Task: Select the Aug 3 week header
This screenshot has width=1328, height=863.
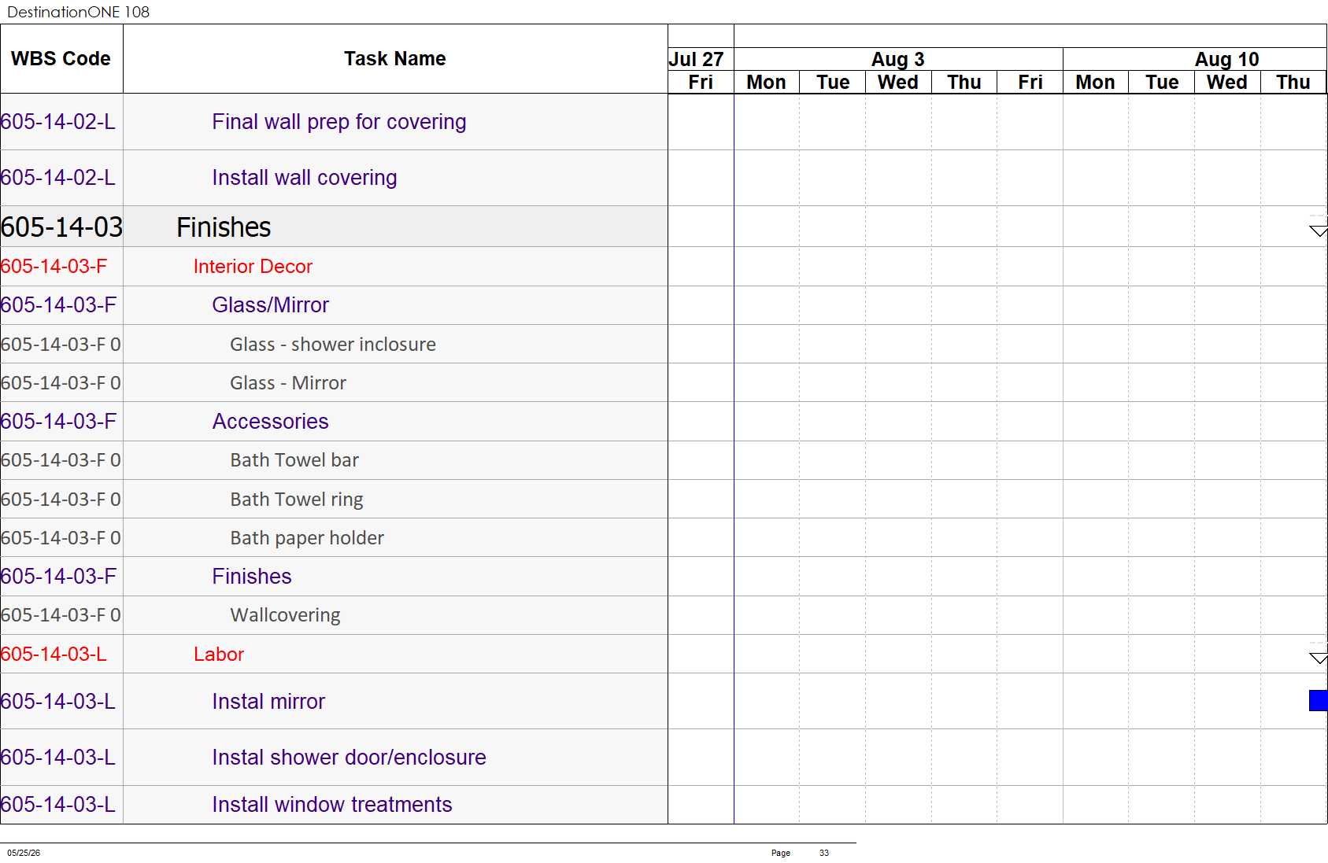Action: point(897,60)
